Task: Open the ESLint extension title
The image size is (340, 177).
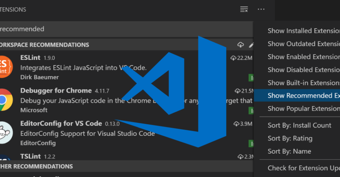Action: point(30,58)
